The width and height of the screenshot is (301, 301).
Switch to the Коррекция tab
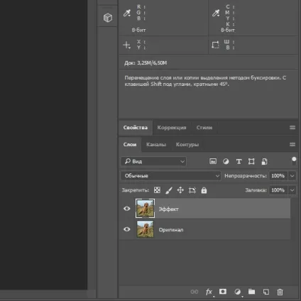[172, 128]
